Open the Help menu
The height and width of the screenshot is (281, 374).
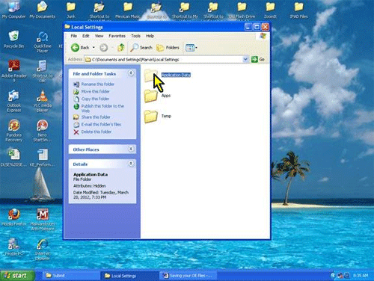pos(150,36)
